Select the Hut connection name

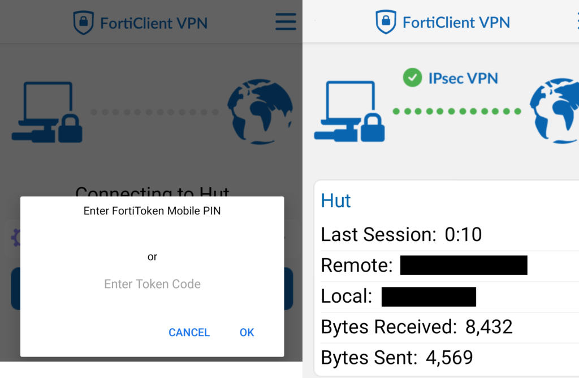(336, 201)
